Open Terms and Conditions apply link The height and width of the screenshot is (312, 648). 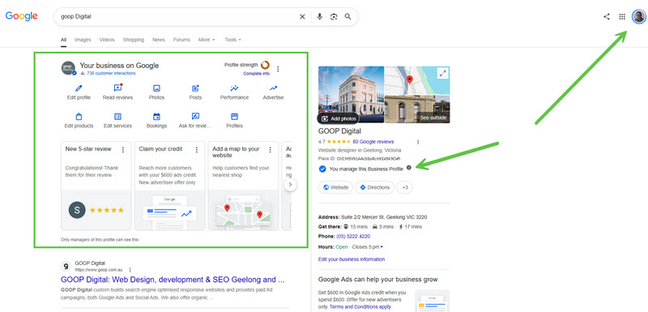pyautogui.click(x=360, y=307)
